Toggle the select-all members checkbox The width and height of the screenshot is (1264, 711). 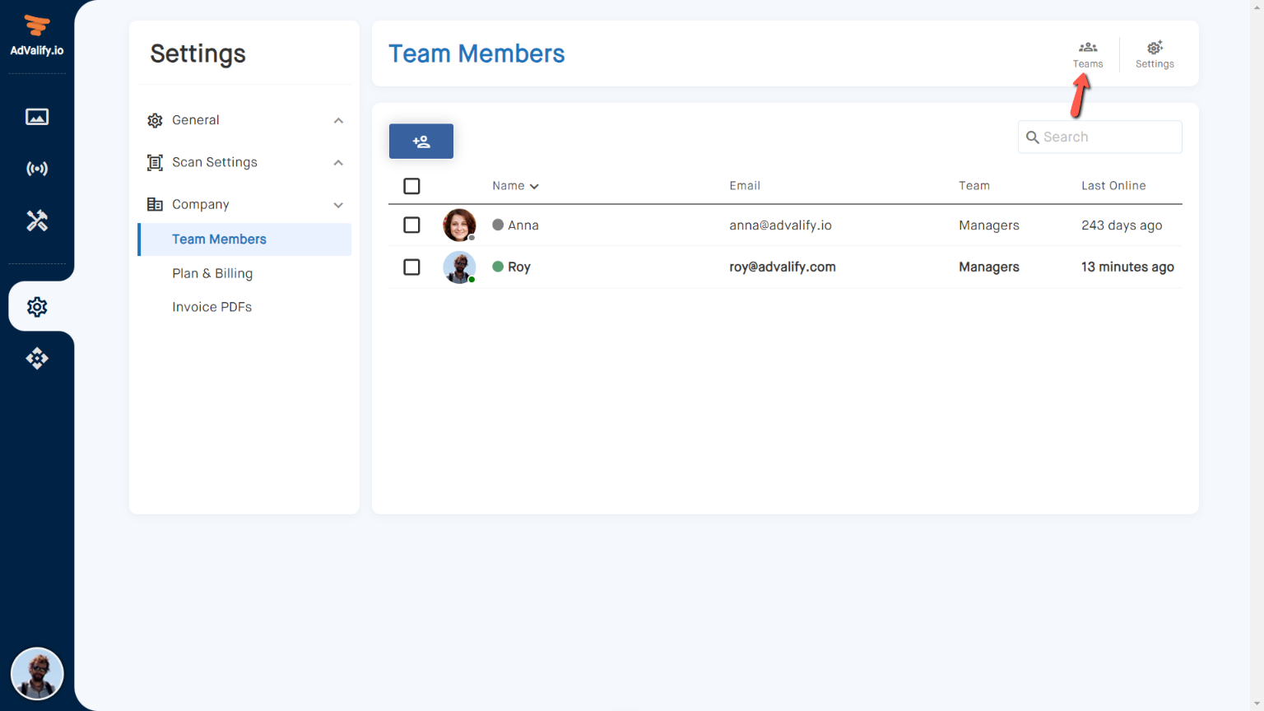click(411, 186)
